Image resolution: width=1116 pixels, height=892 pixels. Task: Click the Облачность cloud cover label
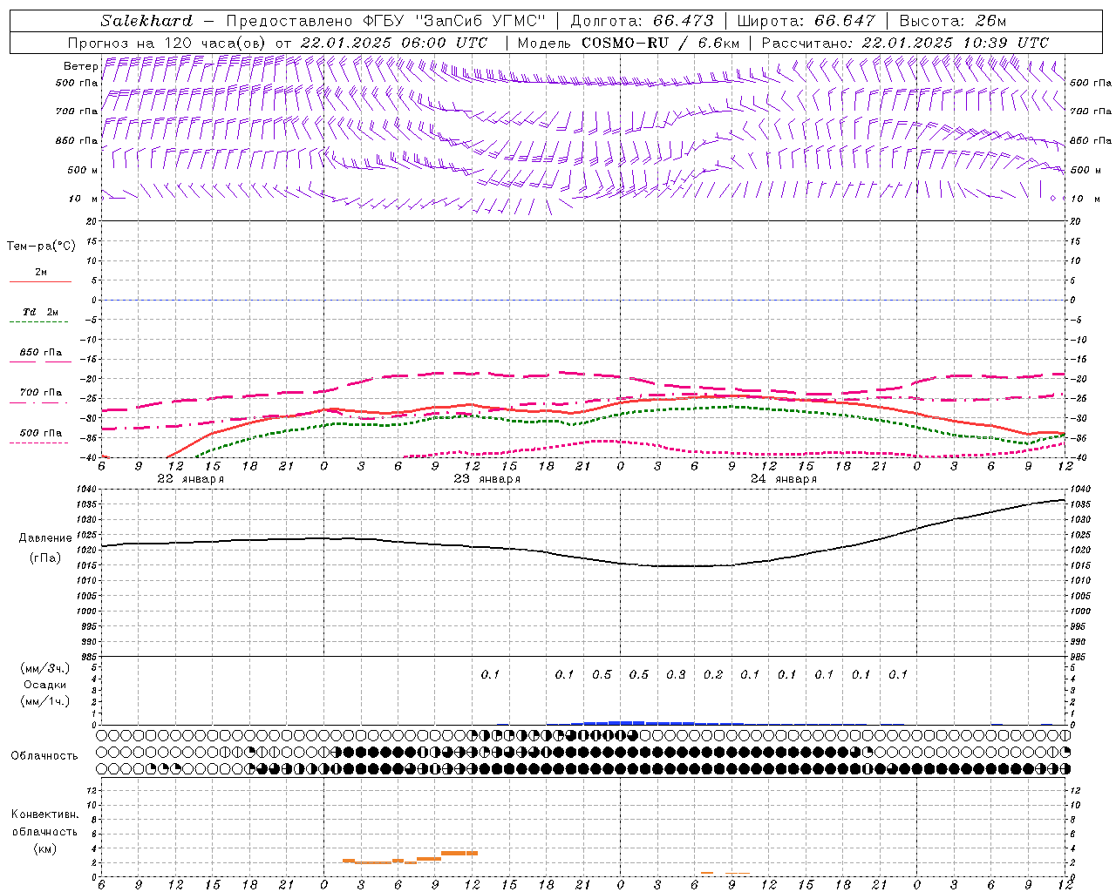pos(44,755)
